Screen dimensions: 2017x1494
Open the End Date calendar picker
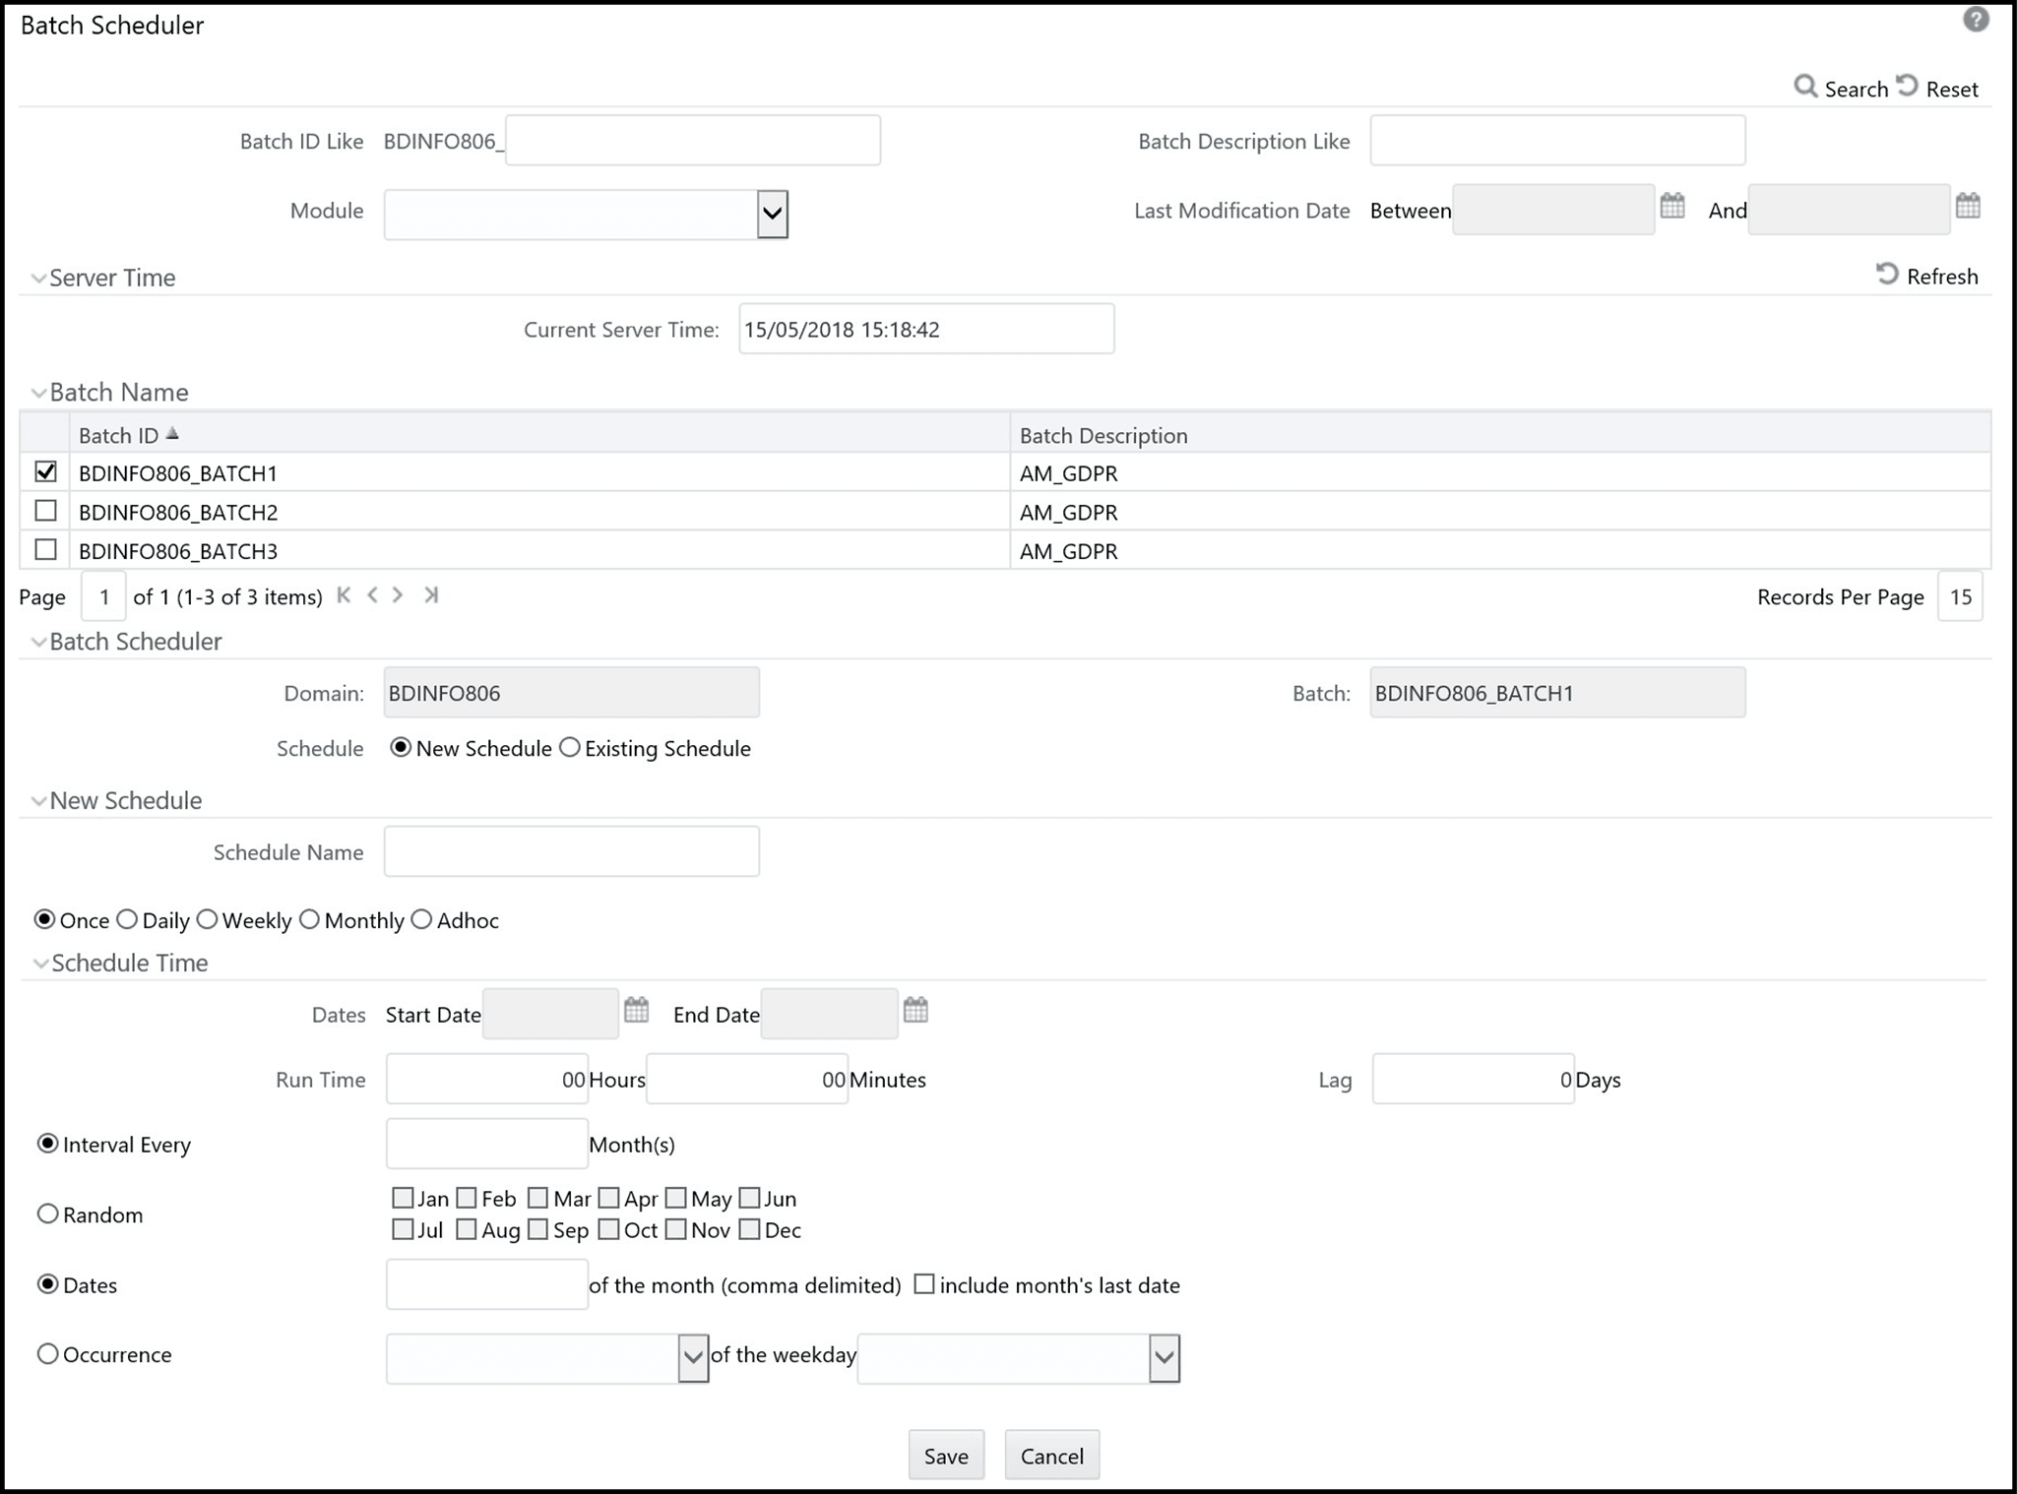point(915,1010)
